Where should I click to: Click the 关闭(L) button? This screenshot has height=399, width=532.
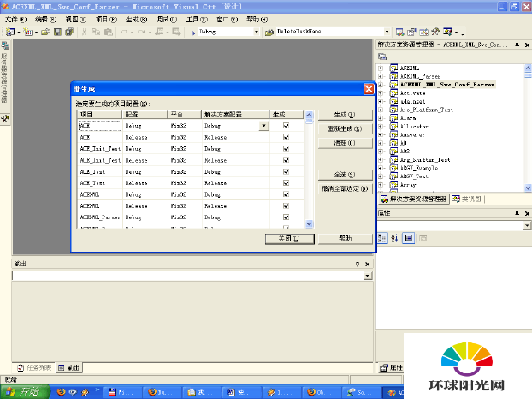pyautogui.click(x=289, y=239)
